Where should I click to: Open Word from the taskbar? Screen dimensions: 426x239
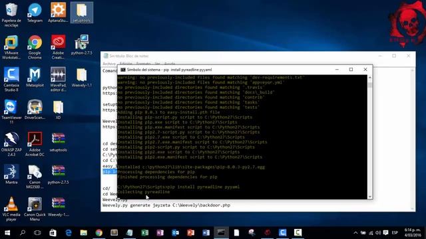[x=206, y=232]
